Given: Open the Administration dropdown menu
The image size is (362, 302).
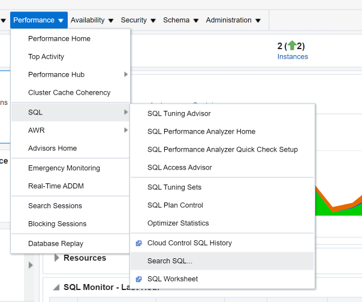Looking at the screenshot, I should coord(233,20).
